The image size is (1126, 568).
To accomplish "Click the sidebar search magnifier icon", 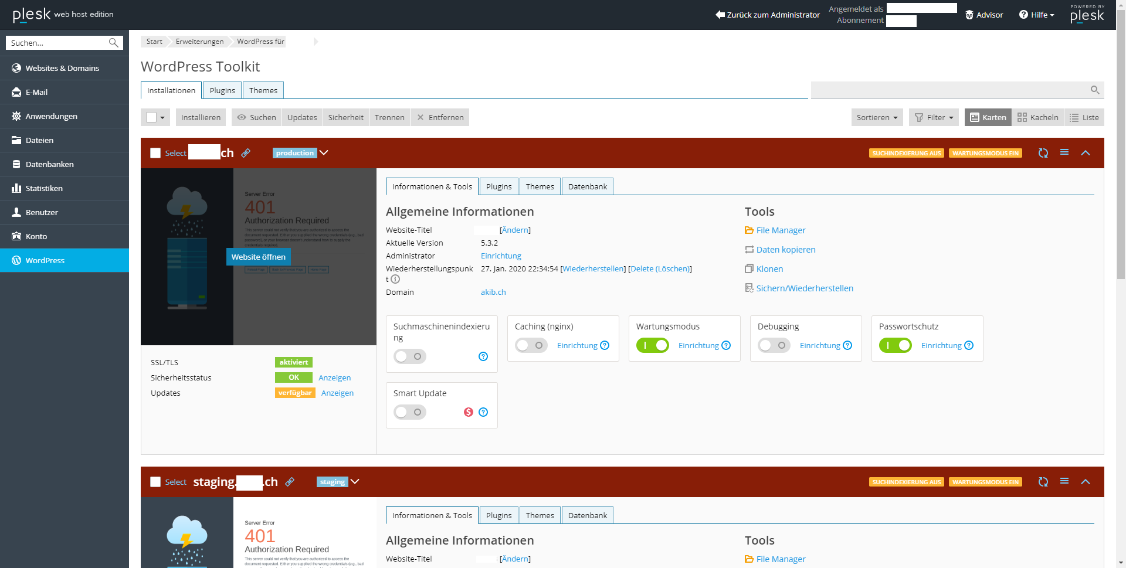I will coord(114,43).
